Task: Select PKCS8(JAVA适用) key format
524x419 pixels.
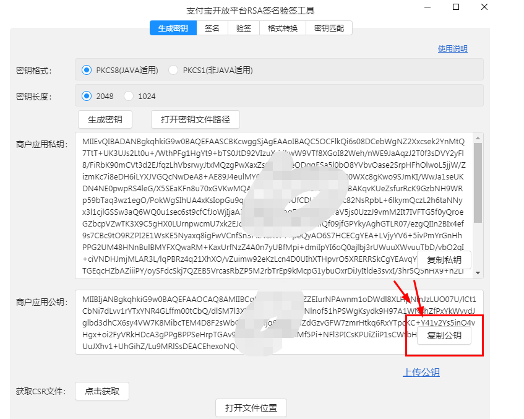Action: (x=120, y=70)
